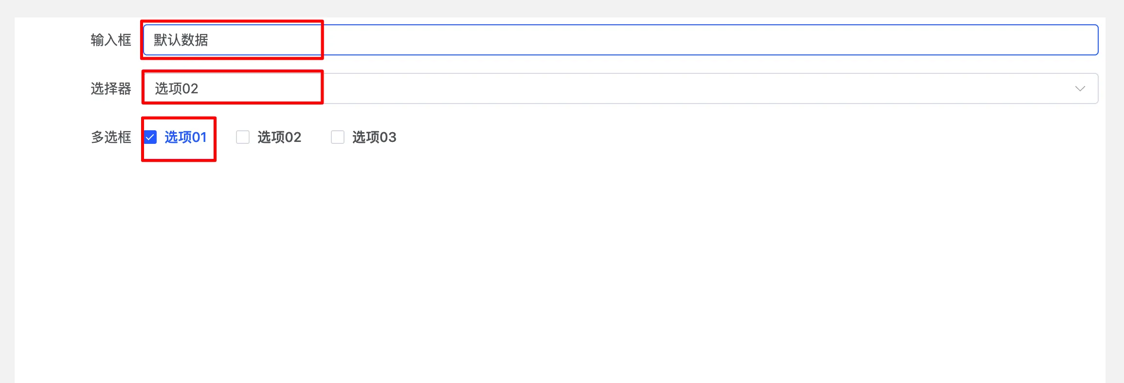Screen dimensions: 1124x383
Task: Click the 多选框 field label
Action: (x=111, y=138)
